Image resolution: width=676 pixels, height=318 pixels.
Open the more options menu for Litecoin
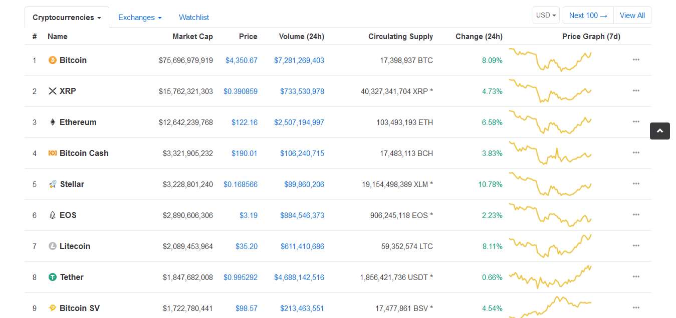pyautogui.click(x=636, y=245)
